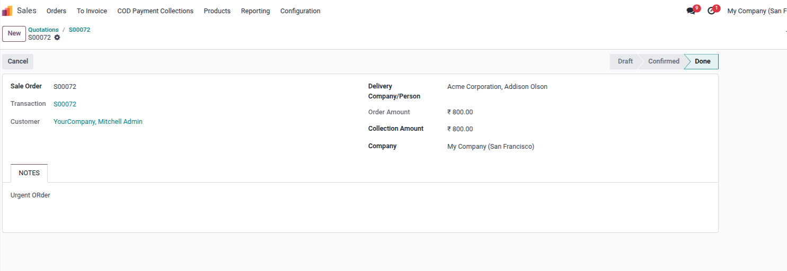Click the New button

click(x=14, y=33)
